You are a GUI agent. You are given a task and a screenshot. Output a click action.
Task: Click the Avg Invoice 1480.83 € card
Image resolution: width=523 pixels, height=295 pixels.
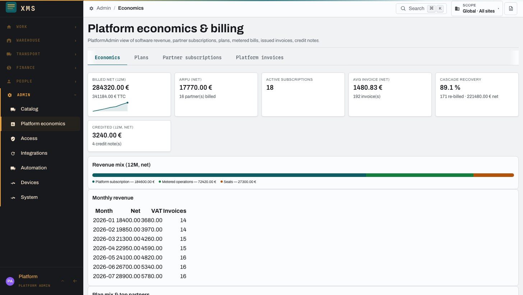[x=390, y=95]
